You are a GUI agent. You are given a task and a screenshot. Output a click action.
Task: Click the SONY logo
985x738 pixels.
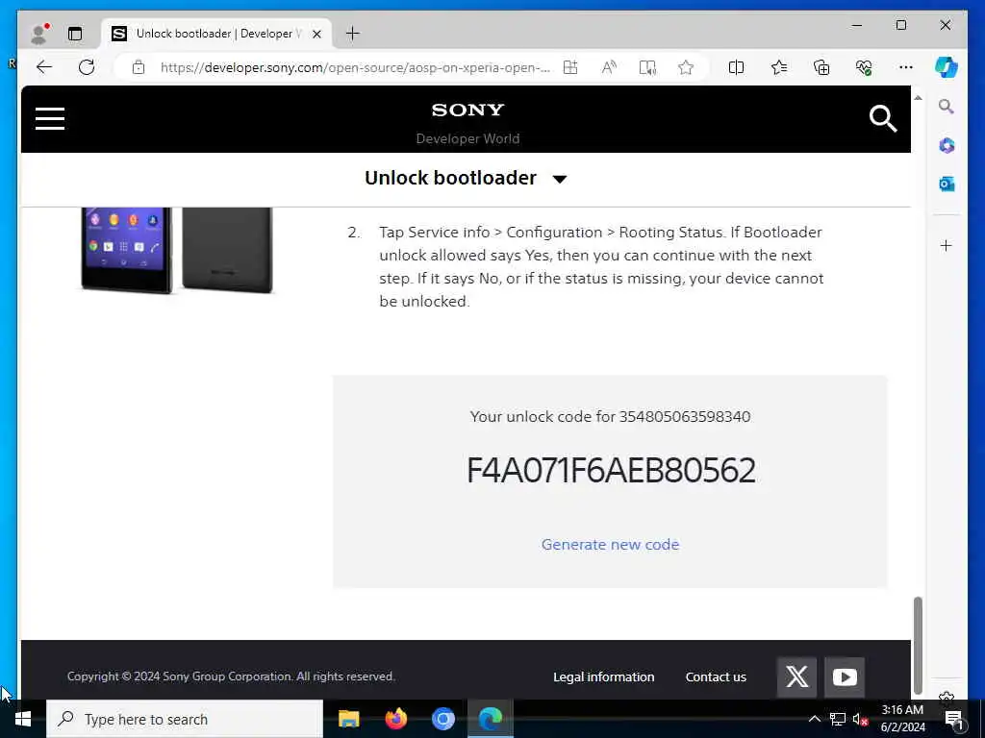(x=468, y=110)
